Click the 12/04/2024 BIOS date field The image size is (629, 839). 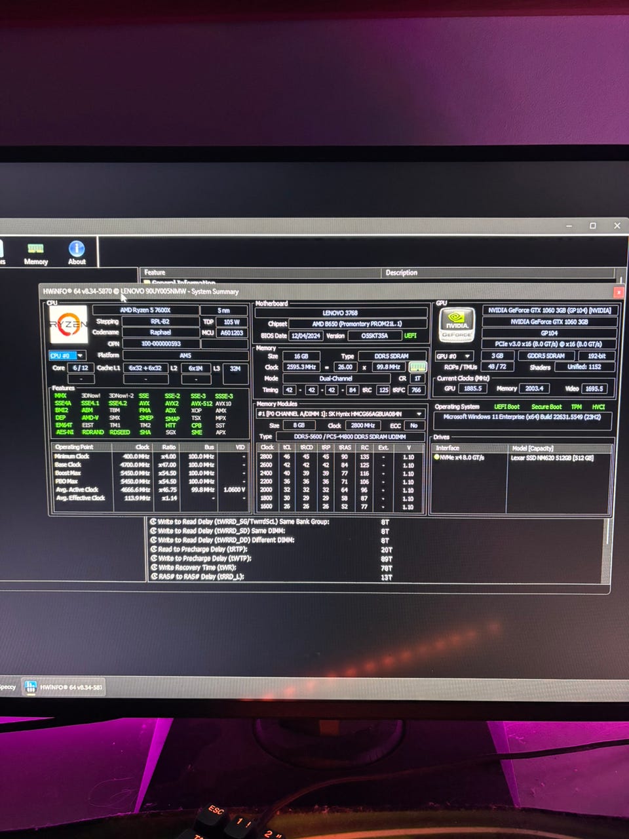(306, 336)
